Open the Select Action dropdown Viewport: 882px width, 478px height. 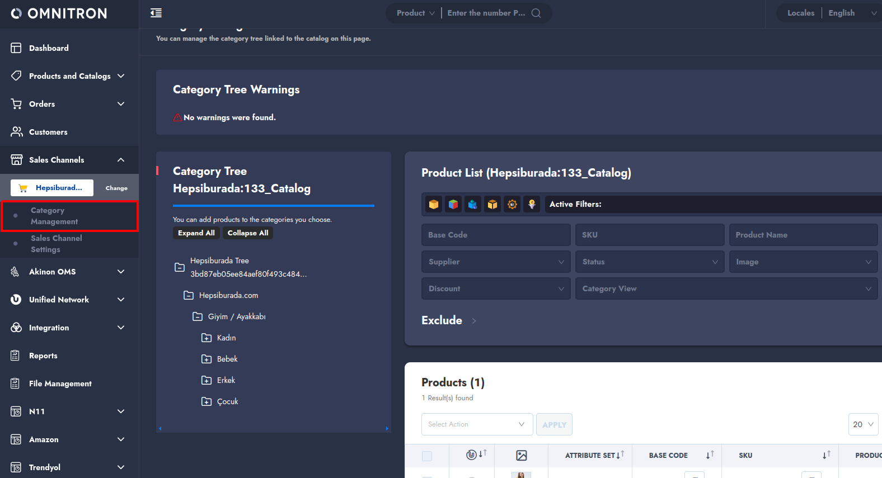pyautogui.click(x=476, y=424)
